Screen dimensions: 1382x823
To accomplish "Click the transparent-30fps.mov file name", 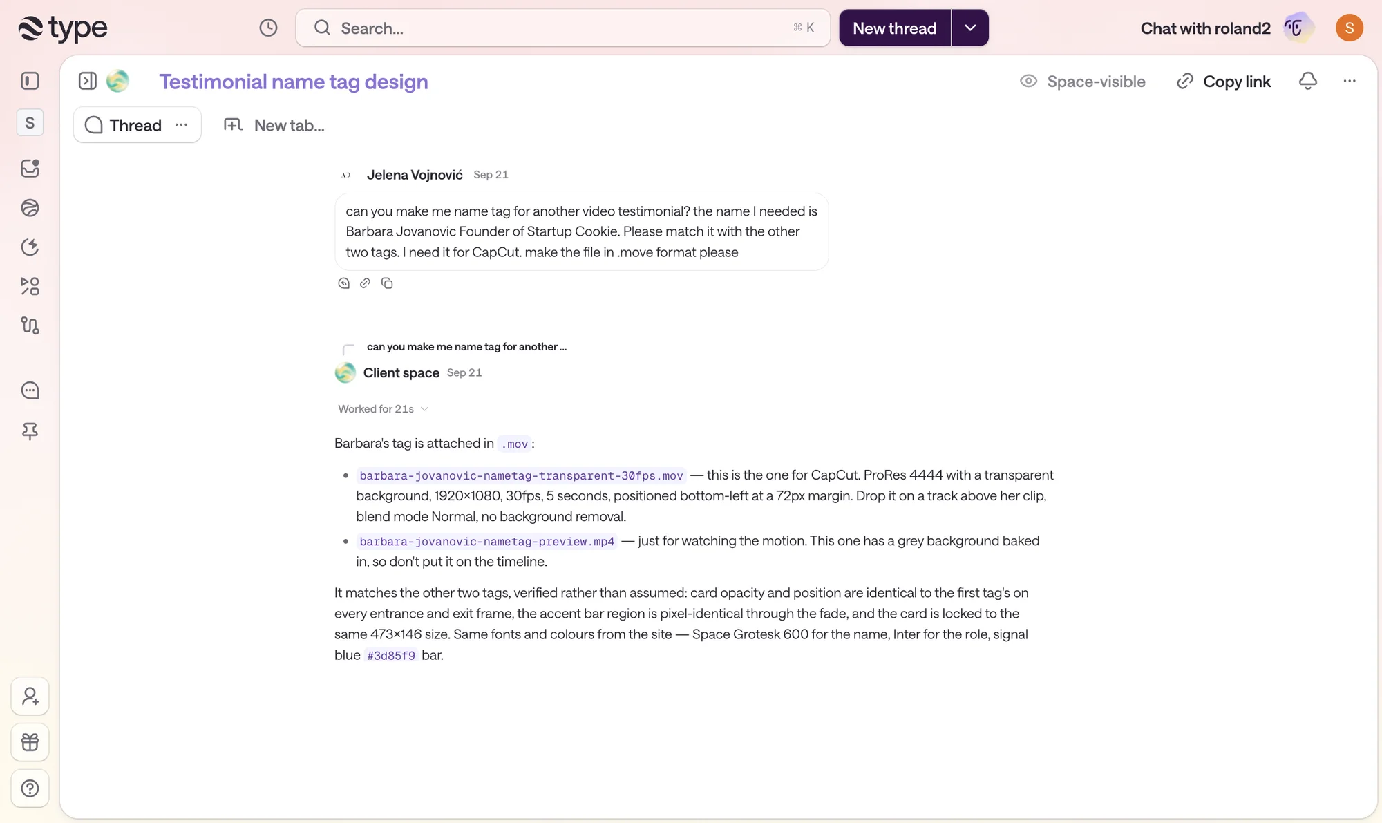I will pyautogui.click(x=521, y=475).
